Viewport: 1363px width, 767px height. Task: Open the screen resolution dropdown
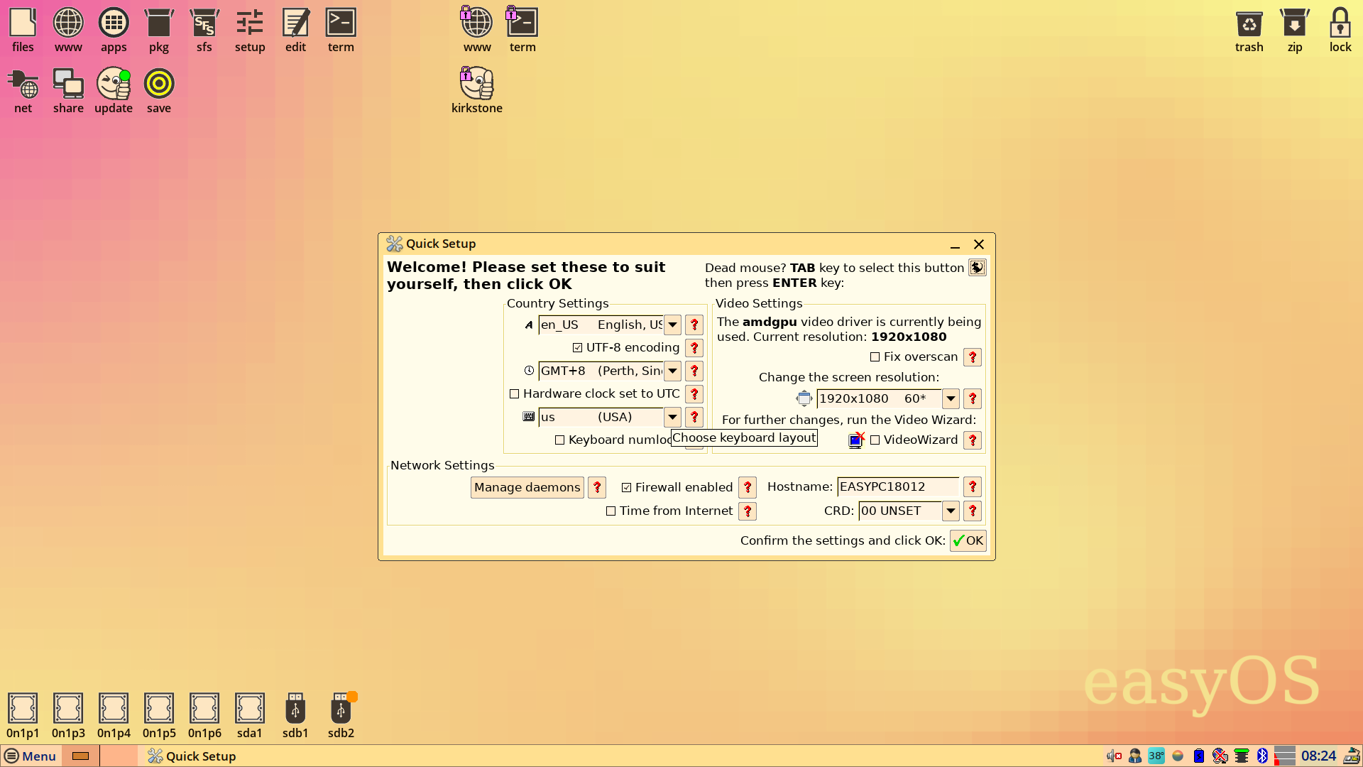pyautogui.click(x=950, y=398)
